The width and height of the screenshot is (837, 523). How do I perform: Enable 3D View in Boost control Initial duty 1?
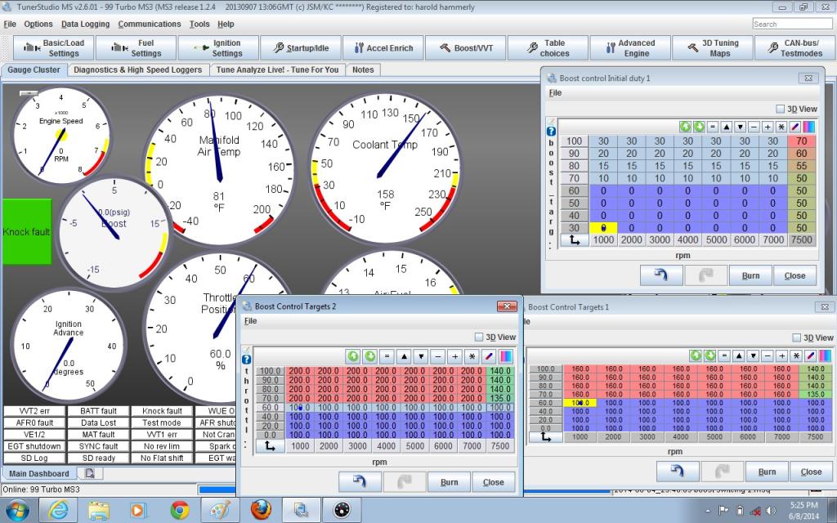780,109
